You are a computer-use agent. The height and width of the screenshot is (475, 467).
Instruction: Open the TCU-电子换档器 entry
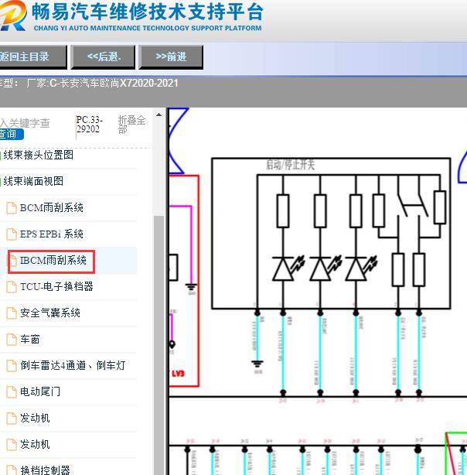(56, 286)
